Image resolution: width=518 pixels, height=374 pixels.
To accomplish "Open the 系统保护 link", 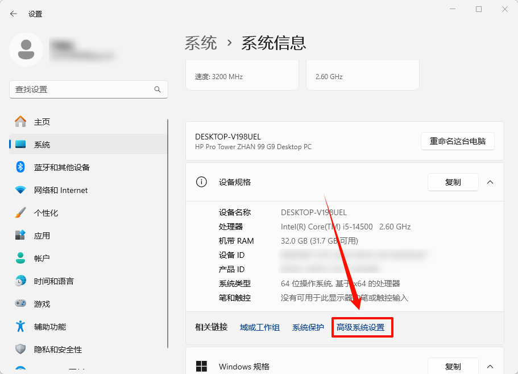I will coord(308,327).
